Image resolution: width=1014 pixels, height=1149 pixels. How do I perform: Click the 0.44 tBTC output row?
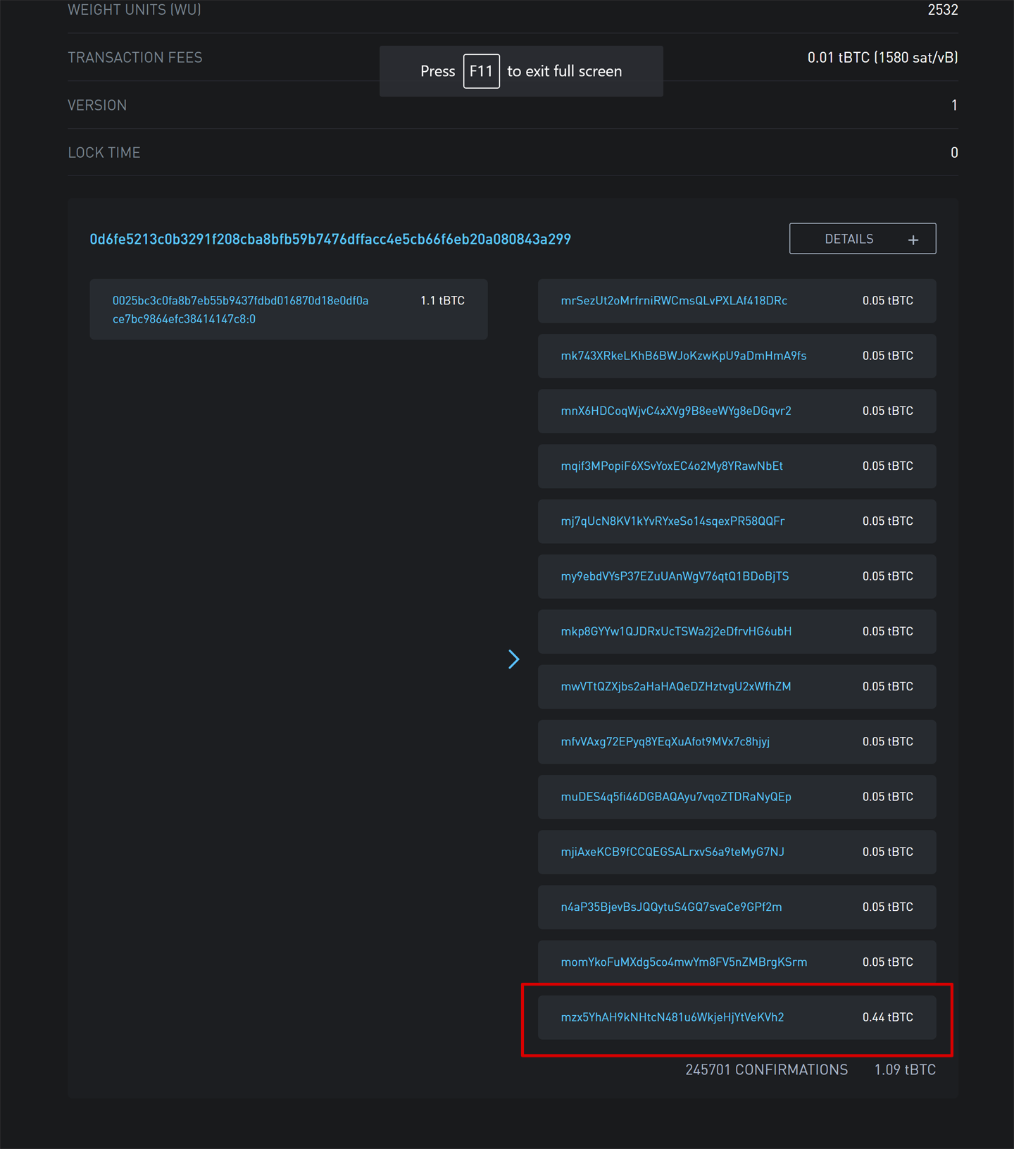[x=887, y=1017]
